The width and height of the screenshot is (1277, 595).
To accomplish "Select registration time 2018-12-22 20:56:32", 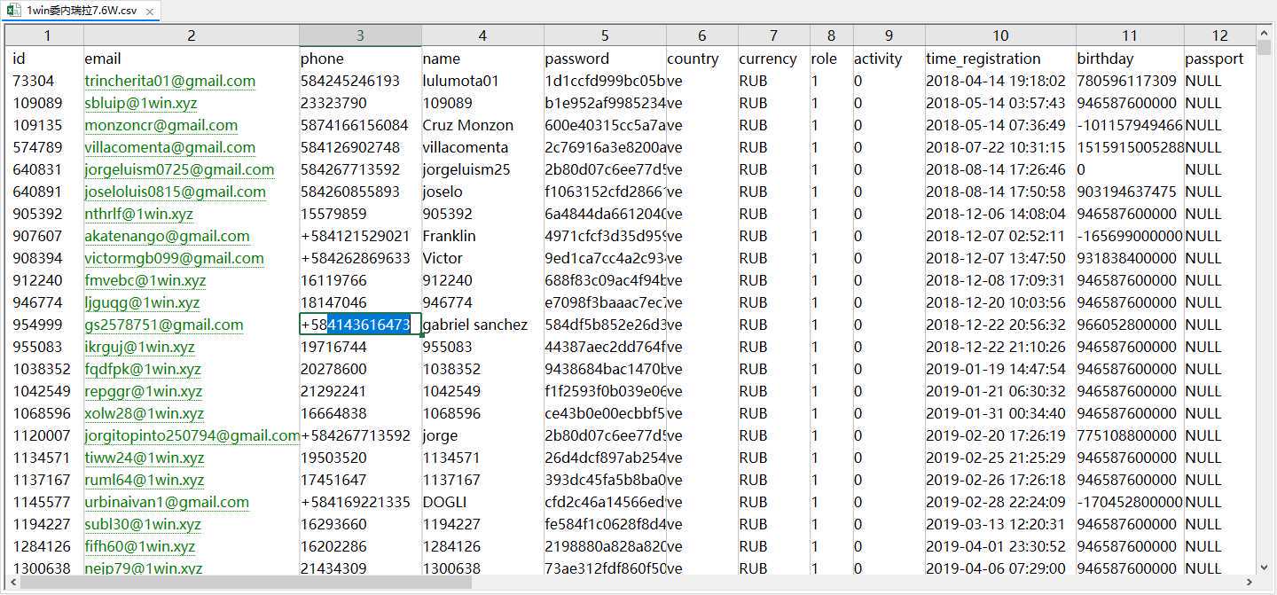I will tap(1000, 325).
